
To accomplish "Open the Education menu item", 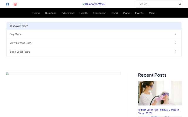I will point(68,13).
